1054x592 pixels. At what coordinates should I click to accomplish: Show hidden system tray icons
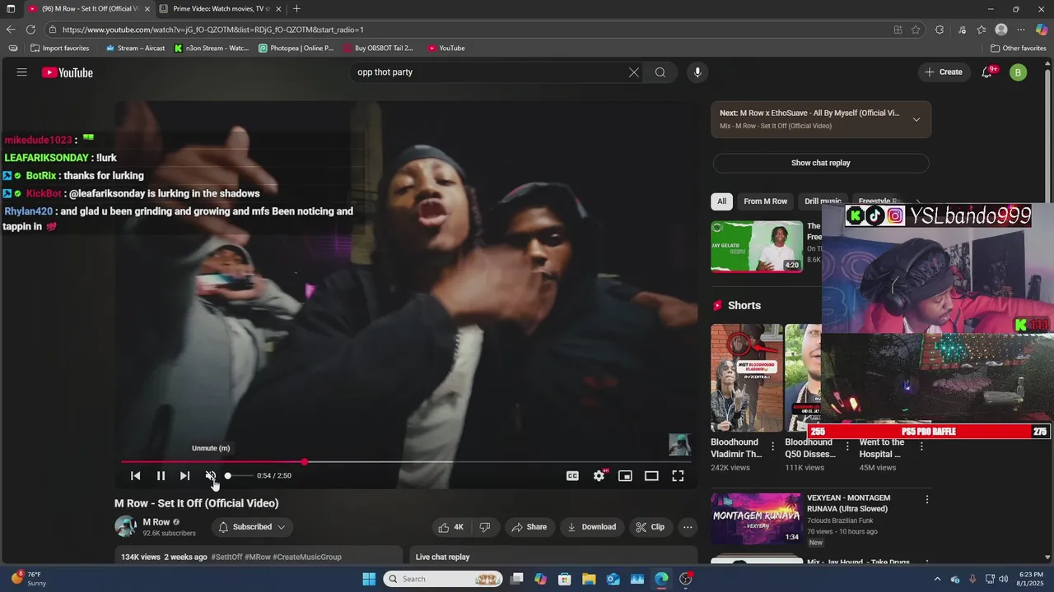click(x=937, y=579)
